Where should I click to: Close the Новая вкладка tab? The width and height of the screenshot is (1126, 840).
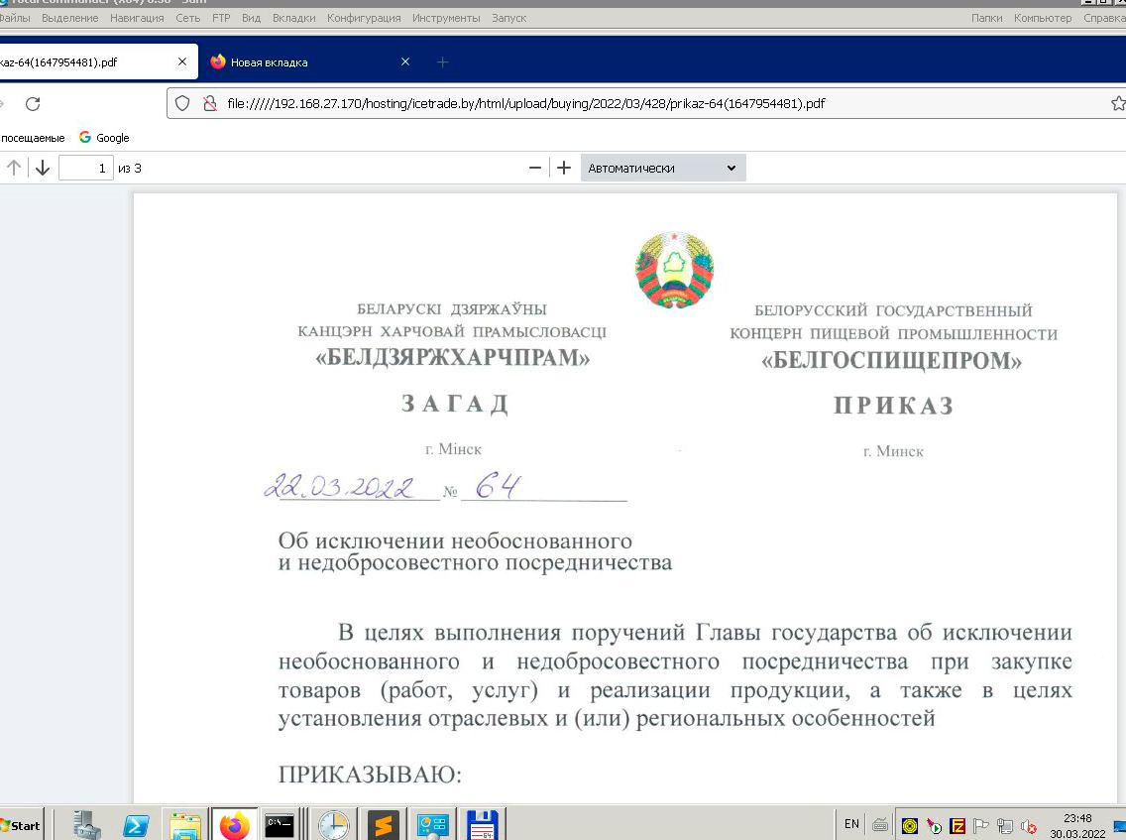coord(404,61)
